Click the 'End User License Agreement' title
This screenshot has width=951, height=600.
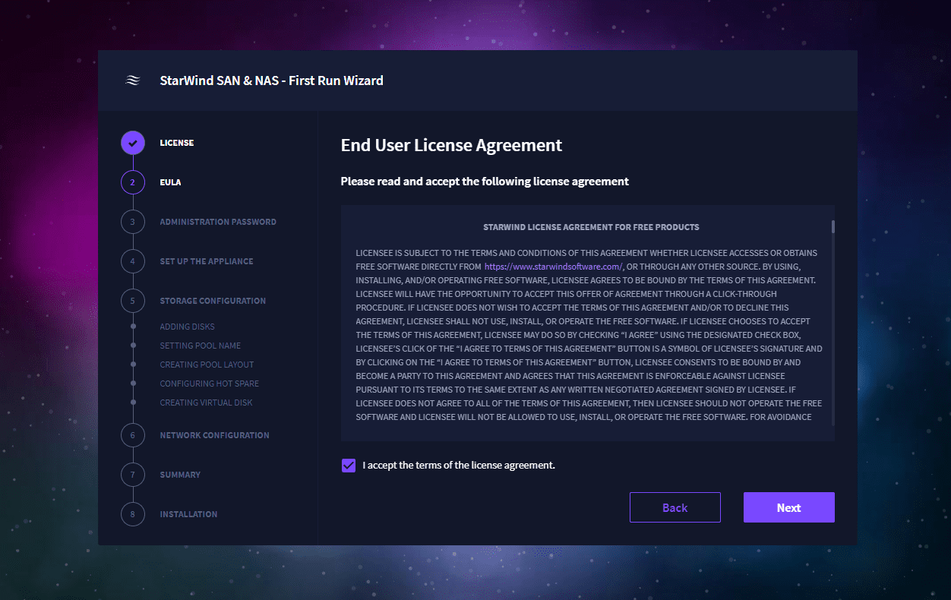pos(451,145)
